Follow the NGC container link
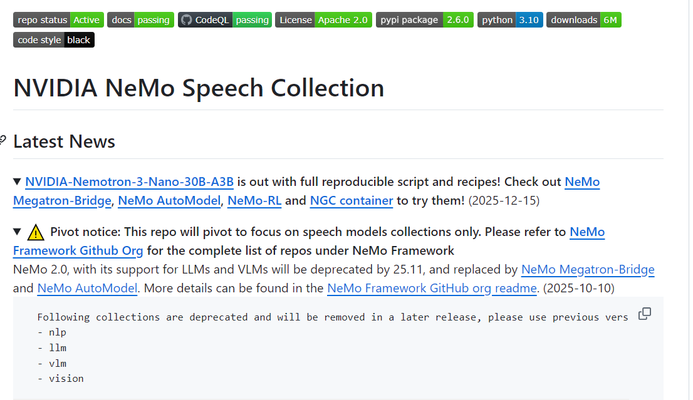 (351, 201)
